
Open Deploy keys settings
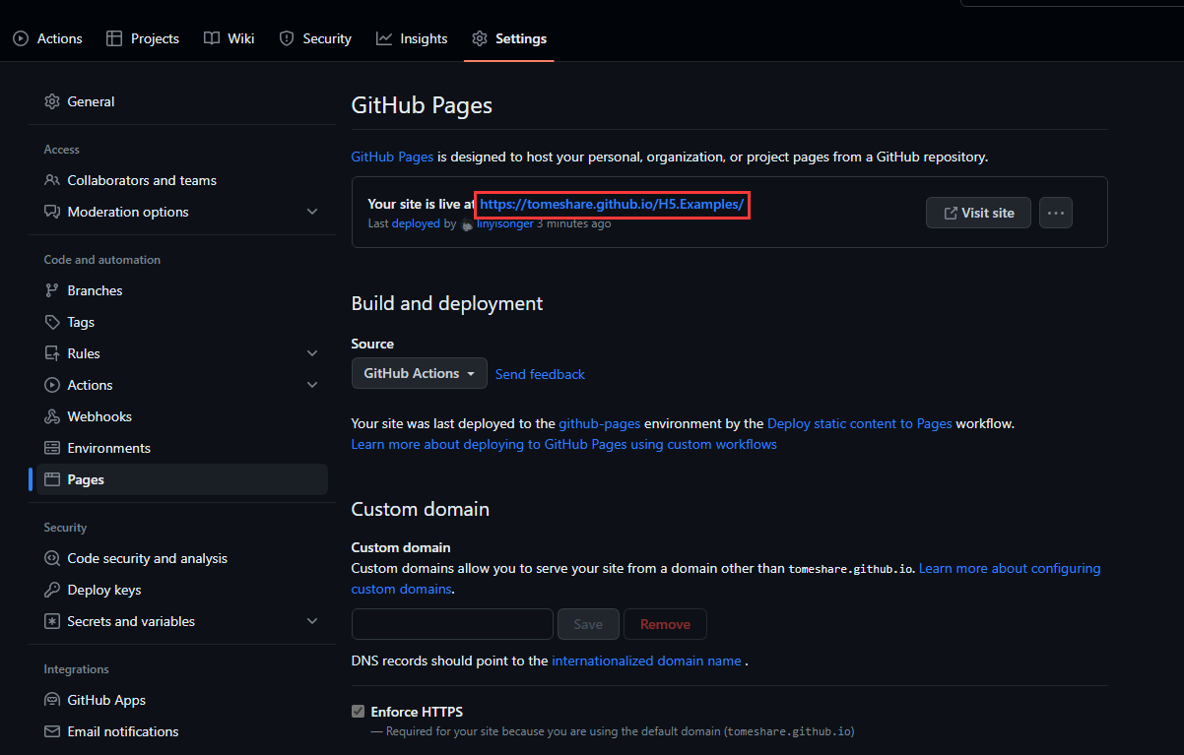pyautogui.click(x=182, y=590)
